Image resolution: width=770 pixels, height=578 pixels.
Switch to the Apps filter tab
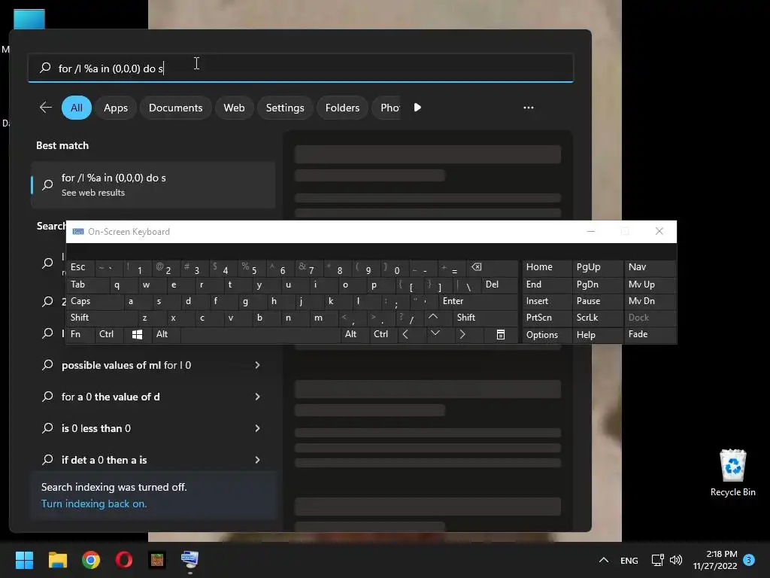(115, 108)
